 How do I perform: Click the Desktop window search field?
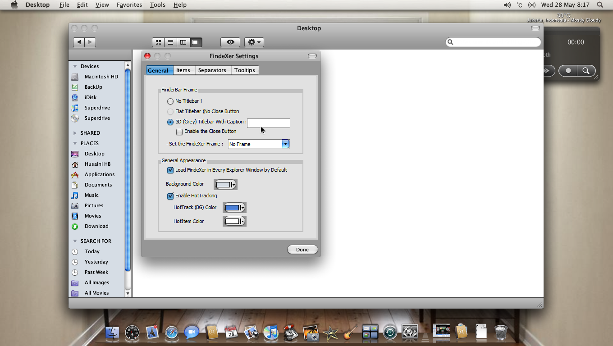click(x=493, y=42)
